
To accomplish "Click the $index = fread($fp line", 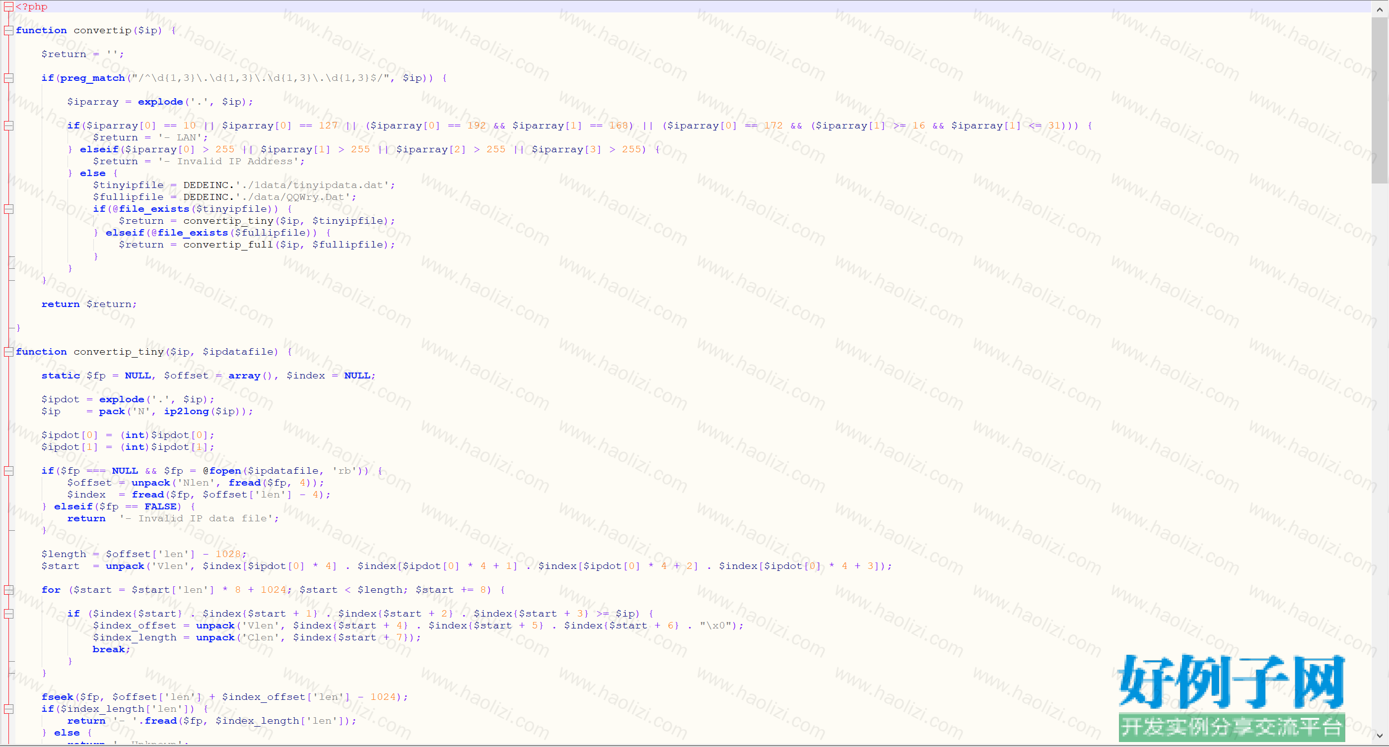I will point(199,495).
